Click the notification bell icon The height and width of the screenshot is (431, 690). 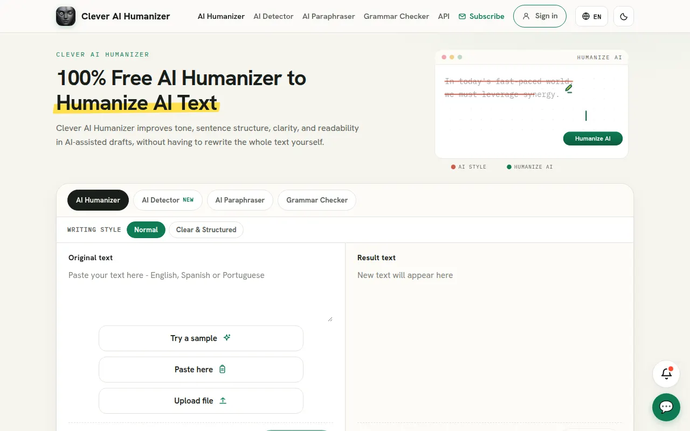click(666, 374)
